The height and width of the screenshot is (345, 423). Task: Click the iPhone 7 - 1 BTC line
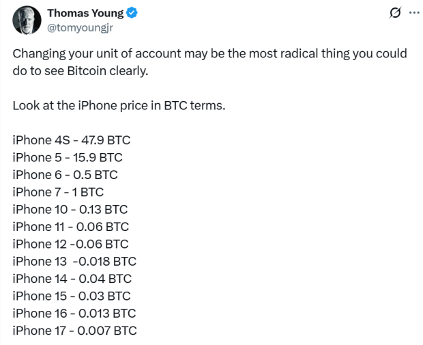[58, 193]
